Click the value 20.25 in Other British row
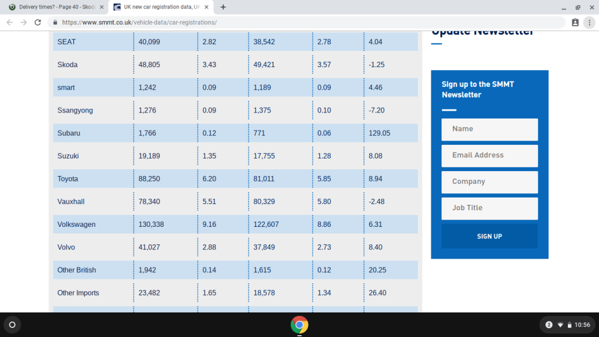This screenshot has width=599, height=337. 377,270
